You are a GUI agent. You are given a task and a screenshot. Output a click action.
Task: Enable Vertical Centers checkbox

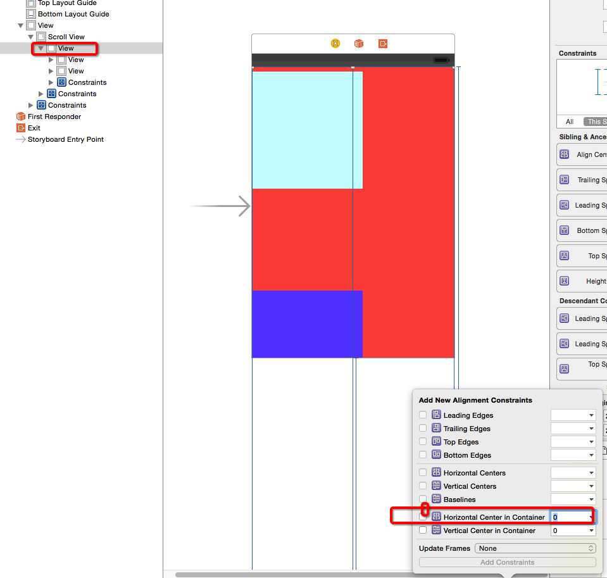tap(423, 486)
